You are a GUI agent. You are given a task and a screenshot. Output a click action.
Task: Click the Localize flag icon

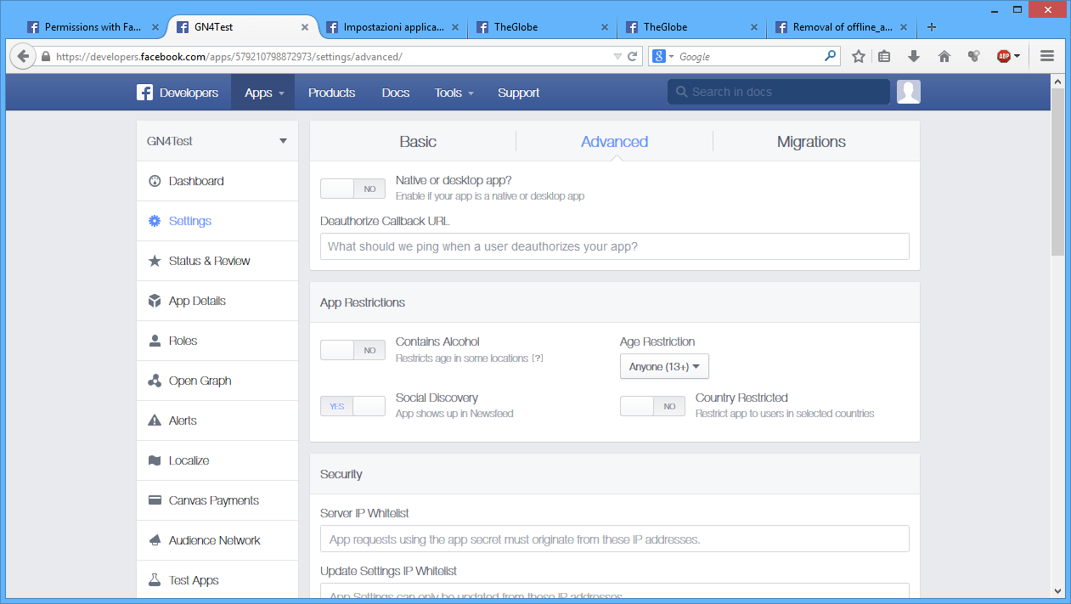155,460
